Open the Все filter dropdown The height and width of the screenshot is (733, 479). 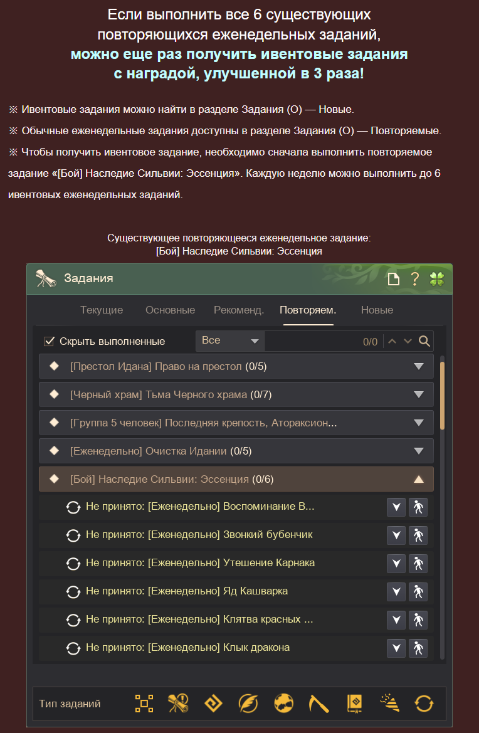click(x=230, y=340)
